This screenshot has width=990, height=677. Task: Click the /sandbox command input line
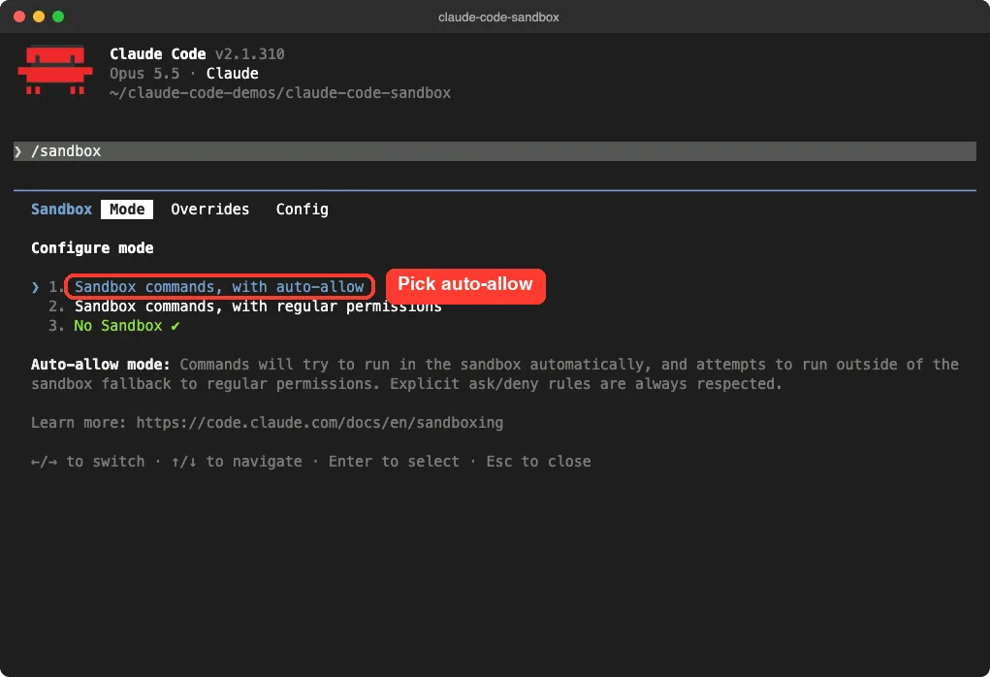coord(495,151)
